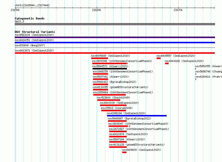Image resolution: width=222 pixels, height=162 pixels.
Task: Select the black nsv5844570 variant bar
Action: point(110,69)
